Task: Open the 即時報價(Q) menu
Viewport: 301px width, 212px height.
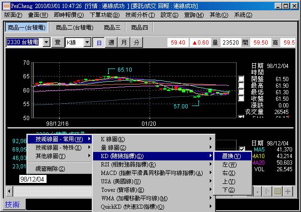Action: coord(69,15)
